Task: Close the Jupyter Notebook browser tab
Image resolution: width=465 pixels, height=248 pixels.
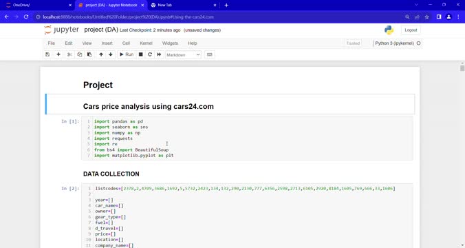Action: click(142, 5)
